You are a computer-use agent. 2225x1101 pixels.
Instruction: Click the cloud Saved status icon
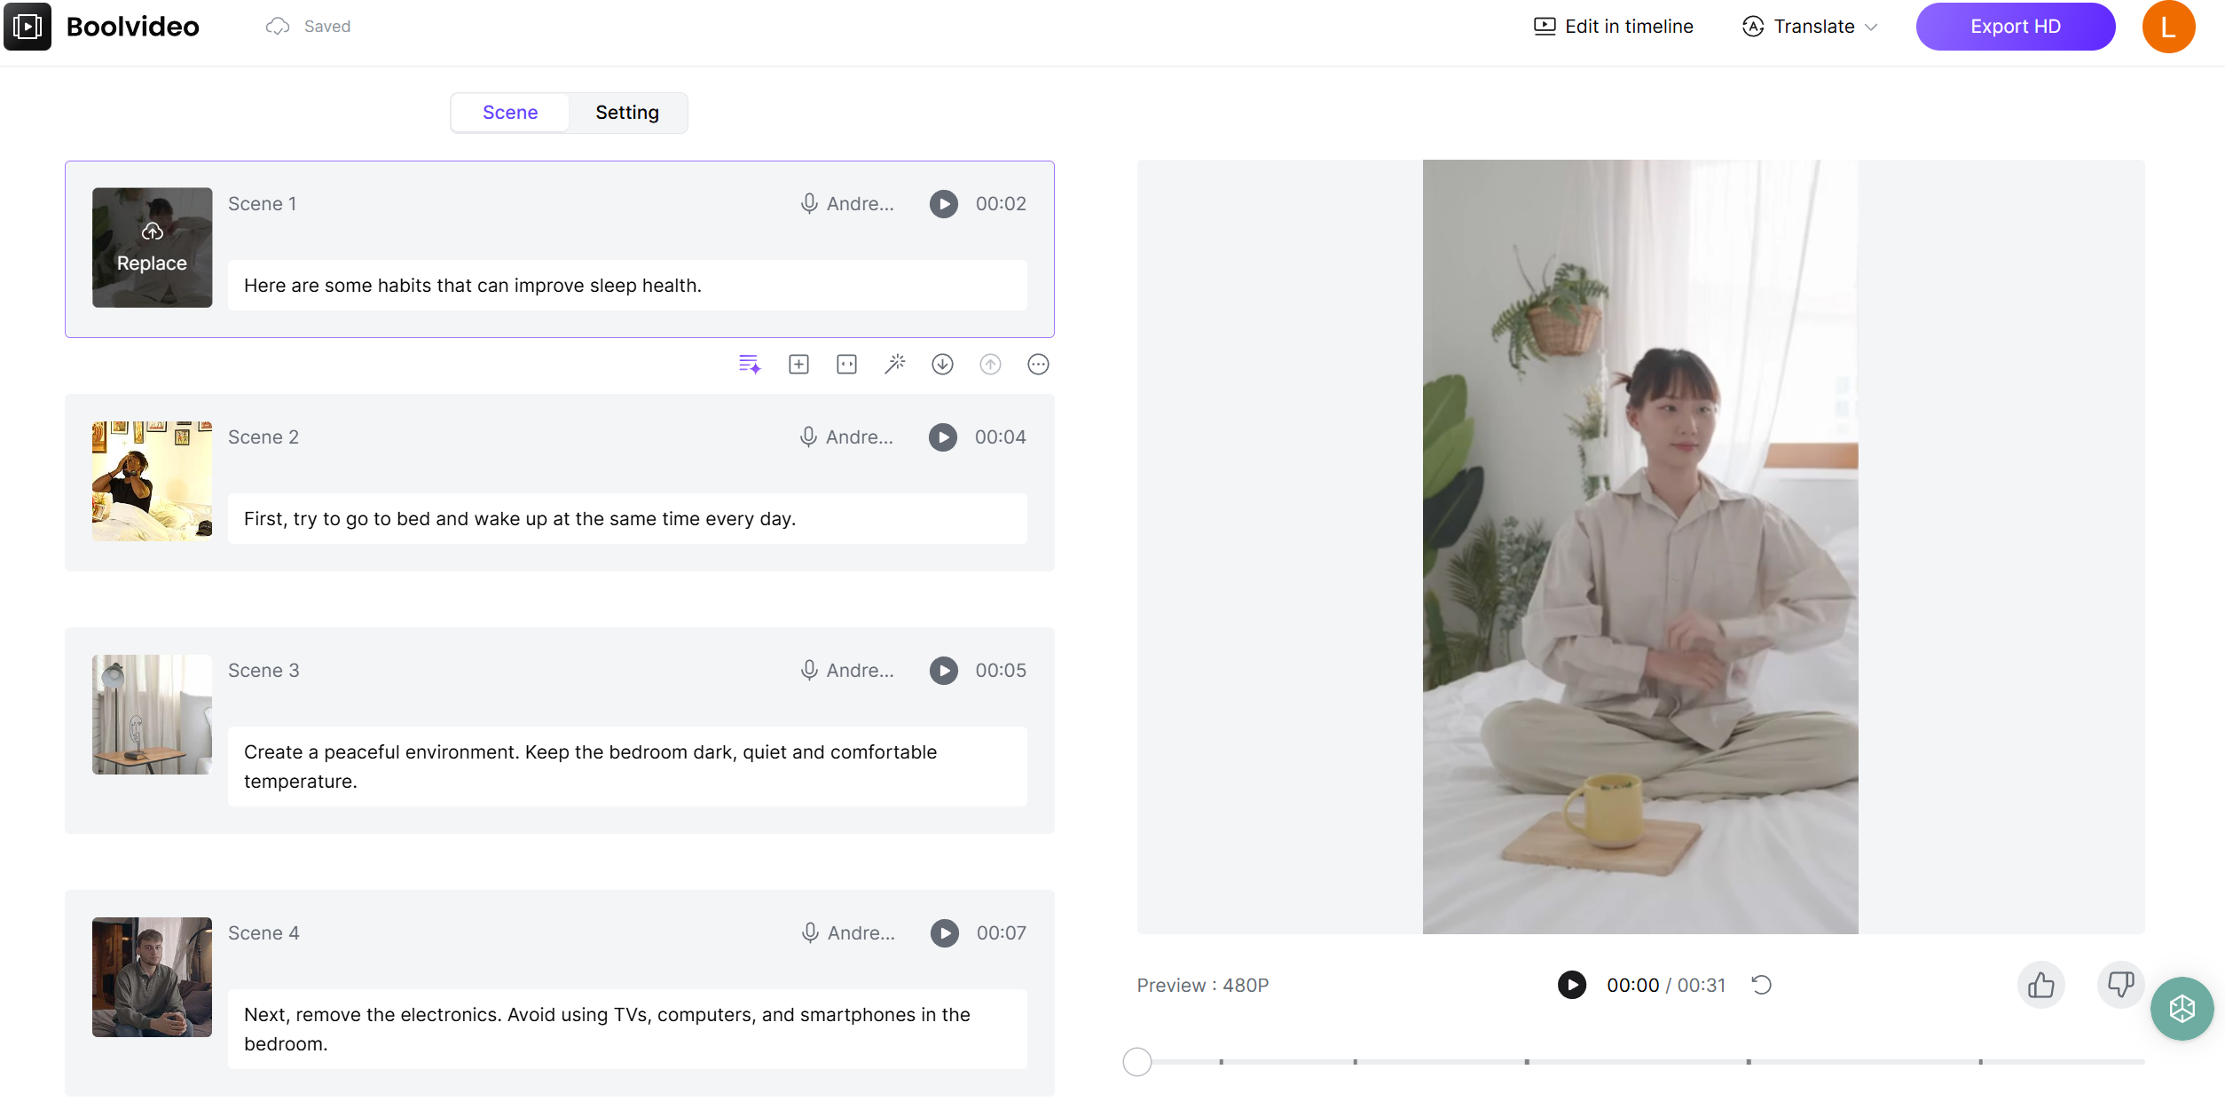[x=278, y=27]
